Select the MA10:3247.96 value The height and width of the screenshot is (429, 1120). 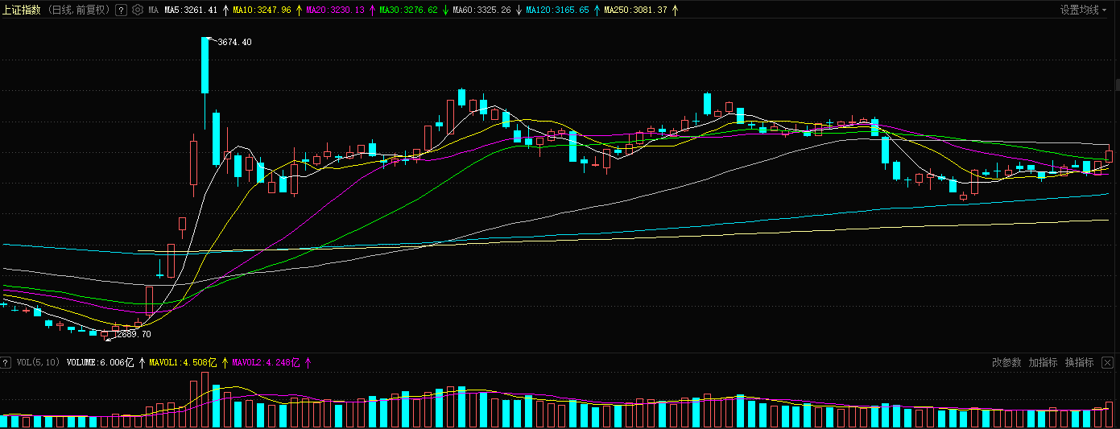[x=262, y=10]
